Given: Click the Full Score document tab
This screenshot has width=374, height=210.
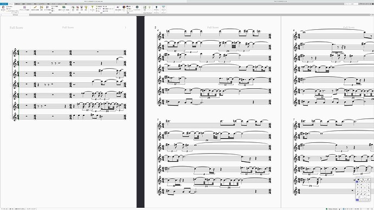Looking at the screenshot, I should pyautogui.click(x=15, y=15).
